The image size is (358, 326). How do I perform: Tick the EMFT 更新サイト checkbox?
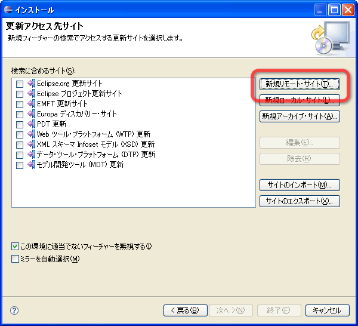[20, 104]
